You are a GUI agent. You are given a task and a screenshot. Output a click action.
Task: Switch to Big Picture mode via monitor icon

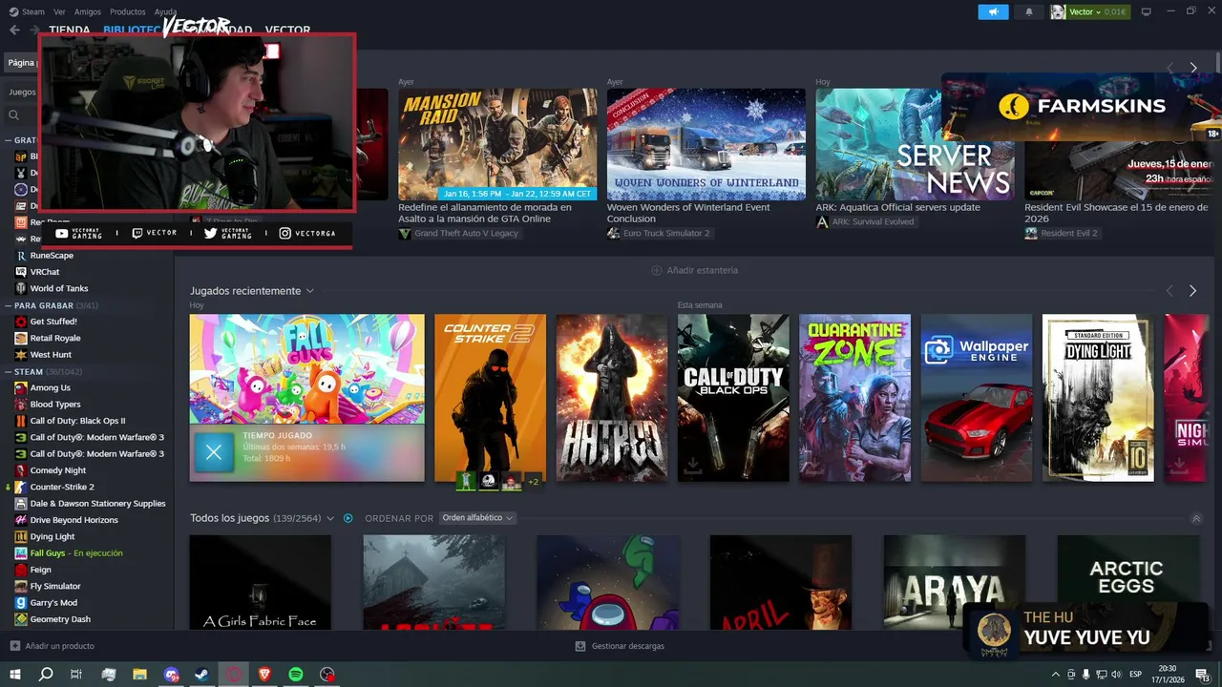point(1146,11)
